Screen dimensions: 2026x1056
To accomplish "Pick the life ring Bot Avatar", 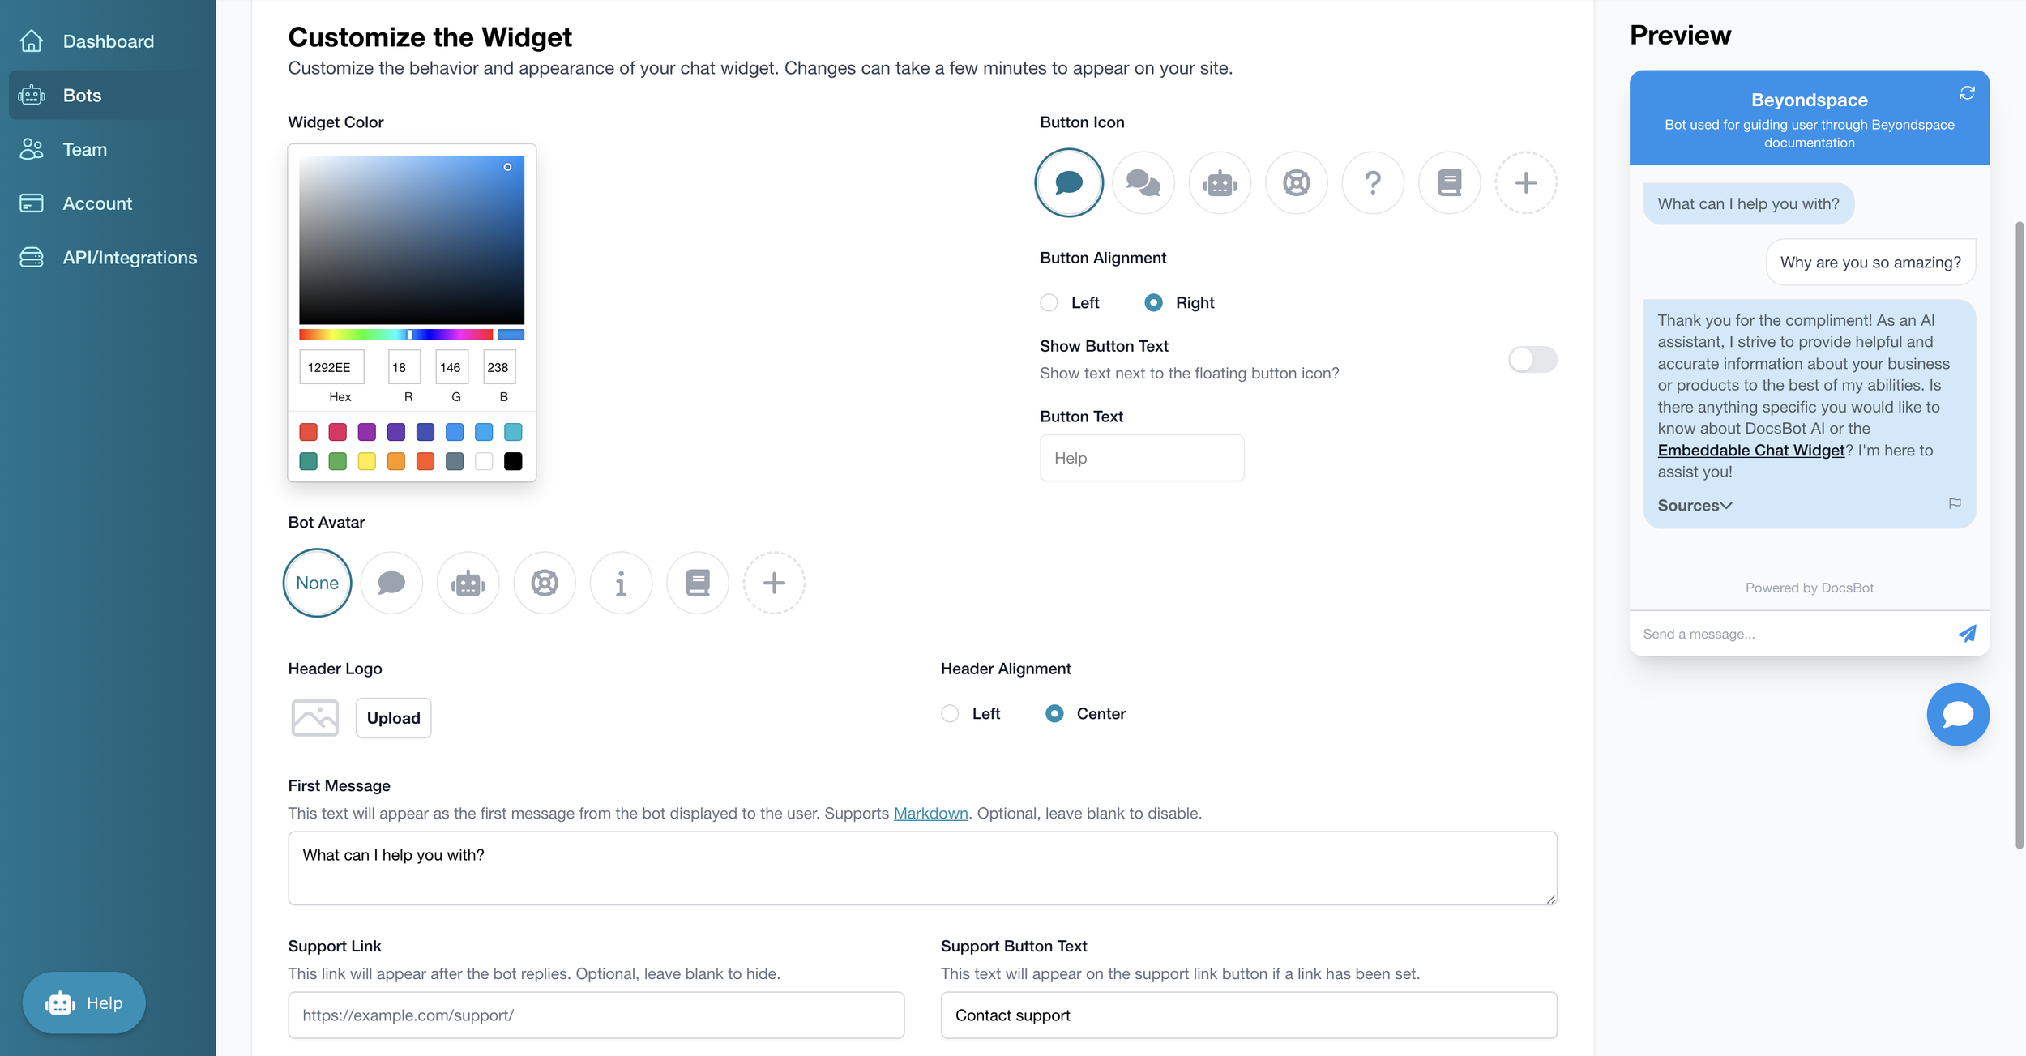I will point(545,583).
